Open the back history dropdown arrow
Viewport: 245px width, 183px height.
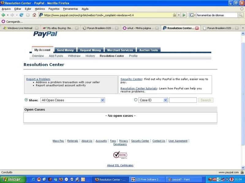pyautogui.click(x=8, y=15)
